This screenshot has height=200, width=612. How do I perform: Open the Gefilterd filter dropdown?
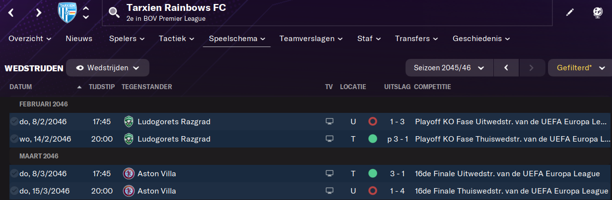(x=580, y=68)
